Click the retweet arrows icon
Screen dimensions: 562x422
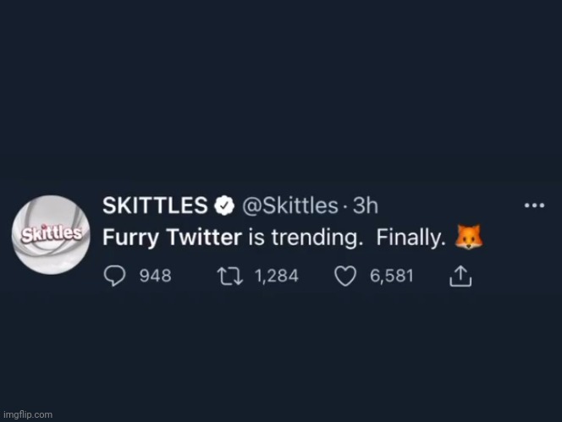click(229, 277)
